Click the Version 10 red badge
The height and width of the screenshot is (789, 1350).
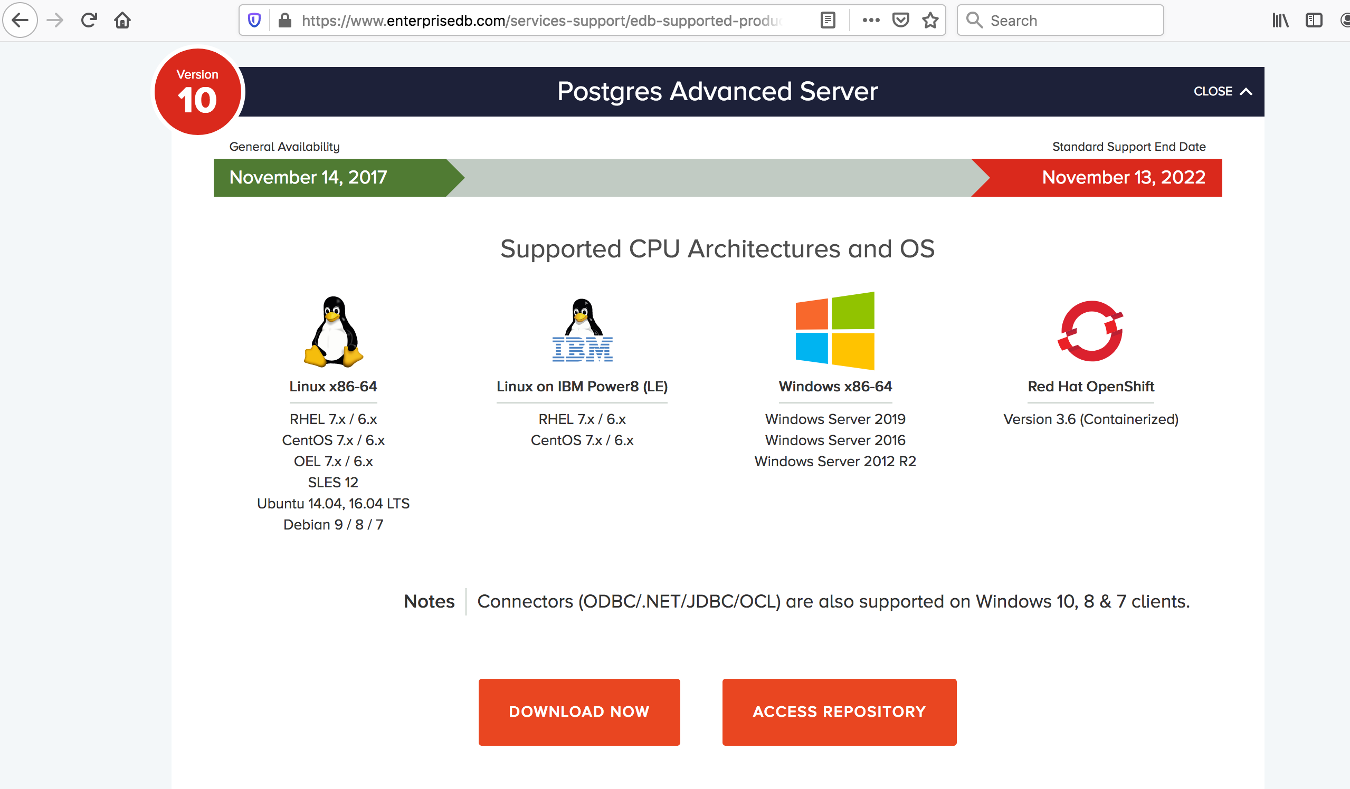click(x=198, y=92)
